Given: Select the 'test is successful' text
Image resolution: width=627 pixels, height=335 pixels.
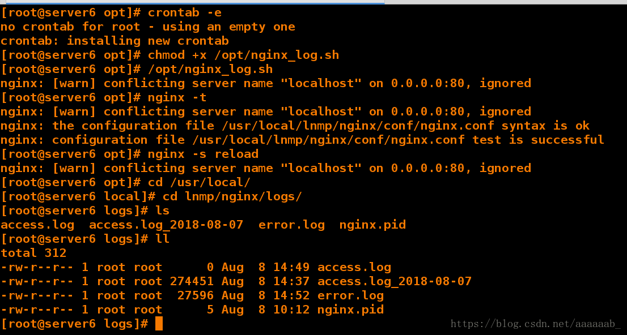Looking at the screenshot, I should (538, 140).
